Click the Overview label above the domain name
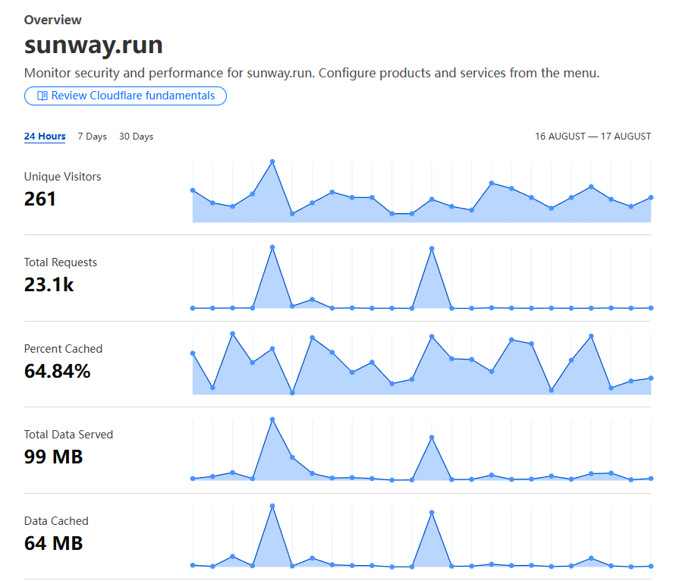The height and width of the screenshot is (581, 673). tap(52, 20)
